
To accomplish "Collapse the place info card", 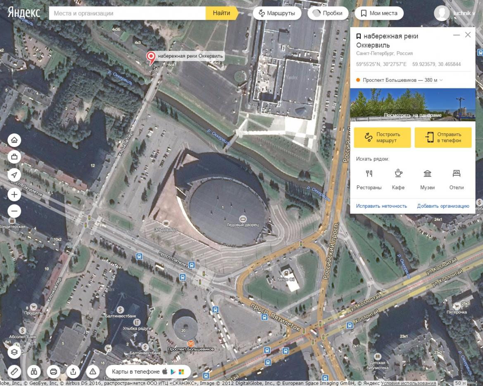I will [x=456, y=35].
